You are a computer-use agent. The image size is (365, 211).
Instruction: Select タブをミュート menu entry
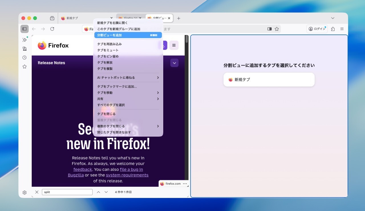click(128, 50)
